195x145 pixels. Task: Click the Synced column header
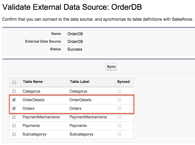coord(123,82)
